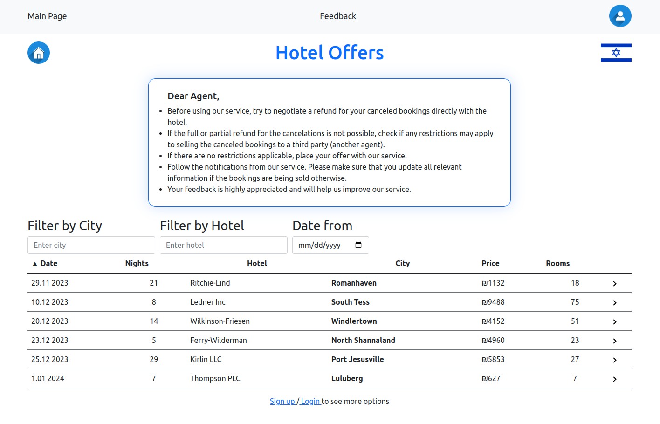The height and width of the screenshot is (424, 660).
Task: Expand the Ritchie-Lind offer row arrow
Action: (x=614, y=283)
